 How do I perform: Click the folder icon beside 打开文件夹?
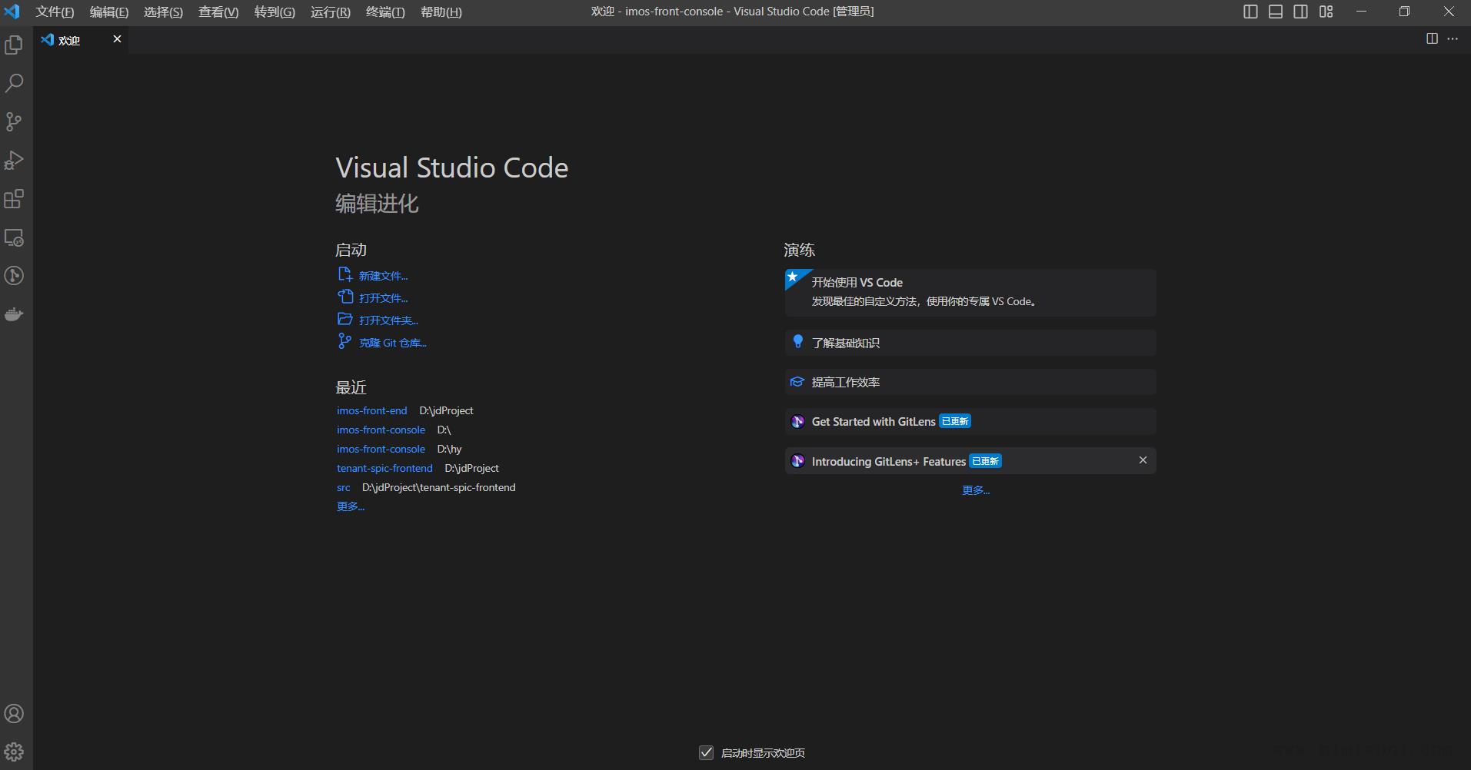coord(345,319)
